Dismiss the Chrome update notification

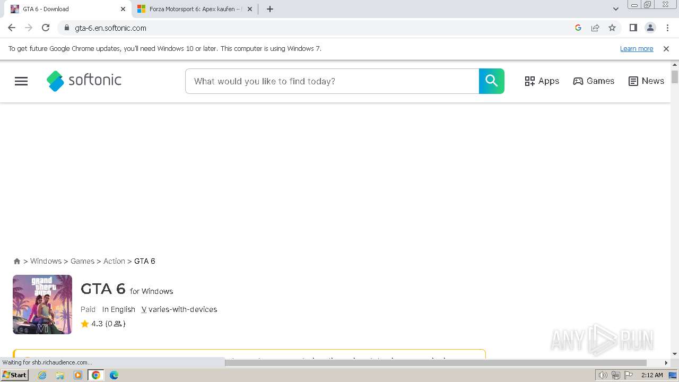click(x=666, y=49)
